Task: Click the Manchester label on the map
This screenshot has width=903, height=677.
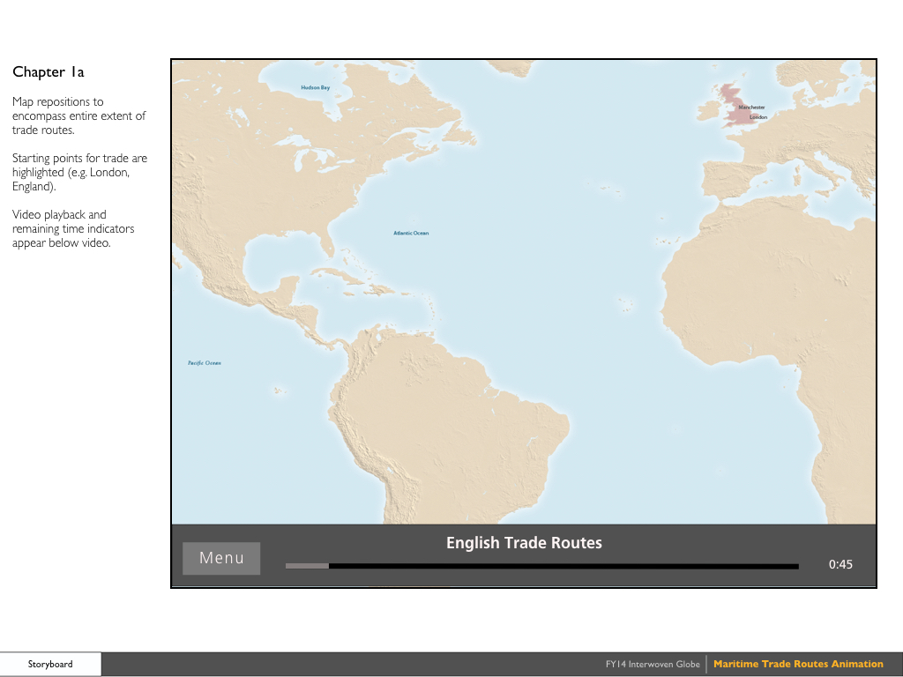Action: tap(751, 107)
